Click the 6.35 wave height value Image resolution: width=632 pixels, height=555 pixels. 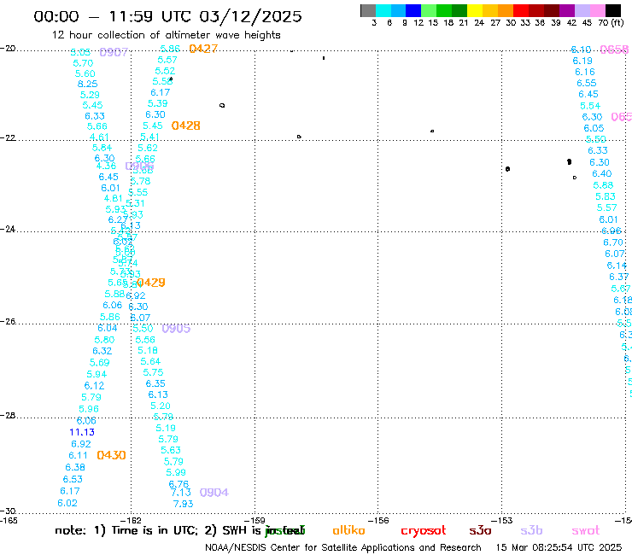155,383
